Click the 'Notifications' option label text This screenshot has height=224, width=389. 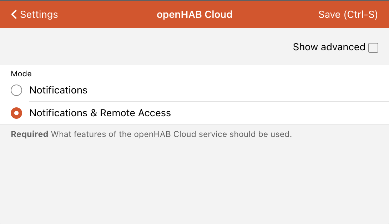(58, 90)
